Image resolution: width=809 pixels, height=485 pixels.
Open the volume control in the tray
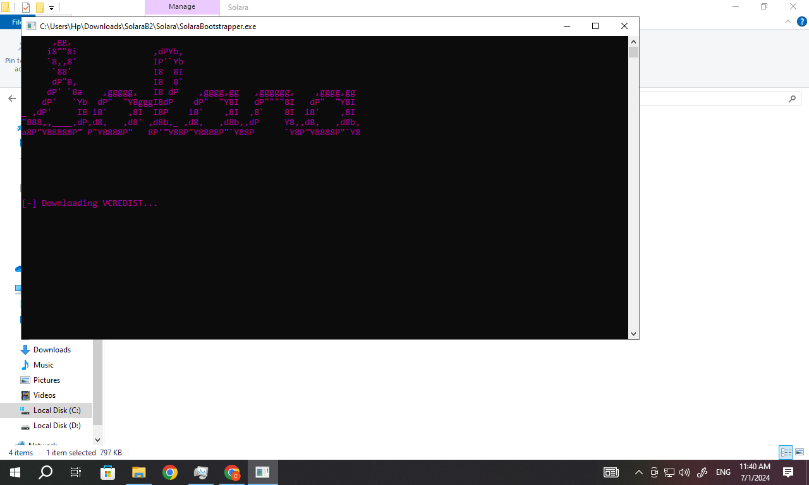point(684,472)
